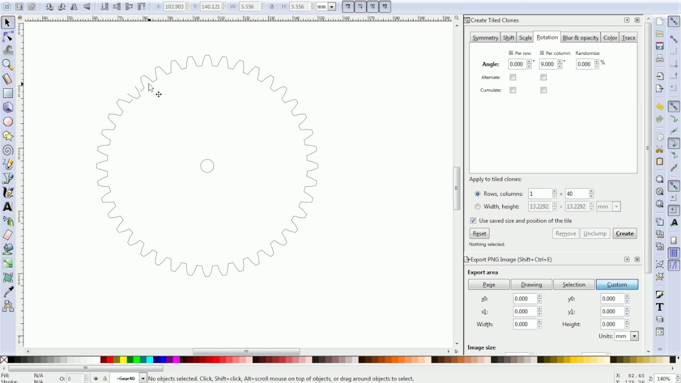Select the Eraser tool
The image size is (681, 383).
coord(8,235)
